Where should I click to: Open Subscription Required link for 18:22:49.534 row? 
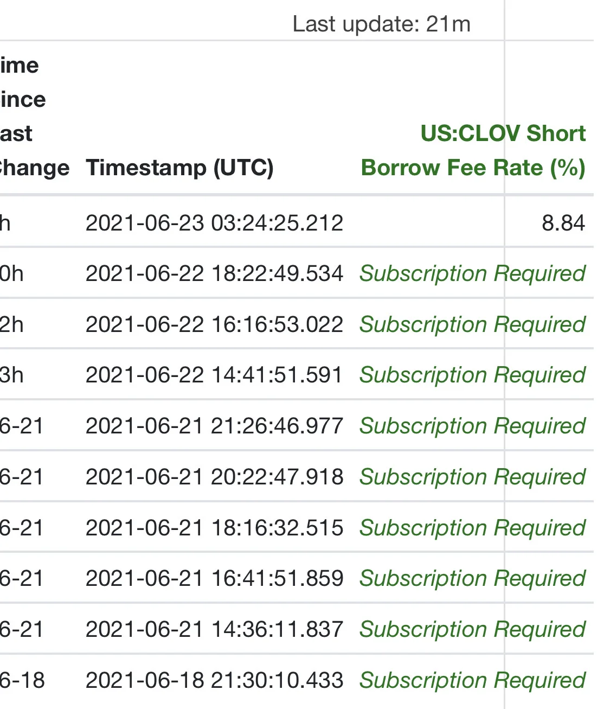pyautogui.click(x=473, y=273)
